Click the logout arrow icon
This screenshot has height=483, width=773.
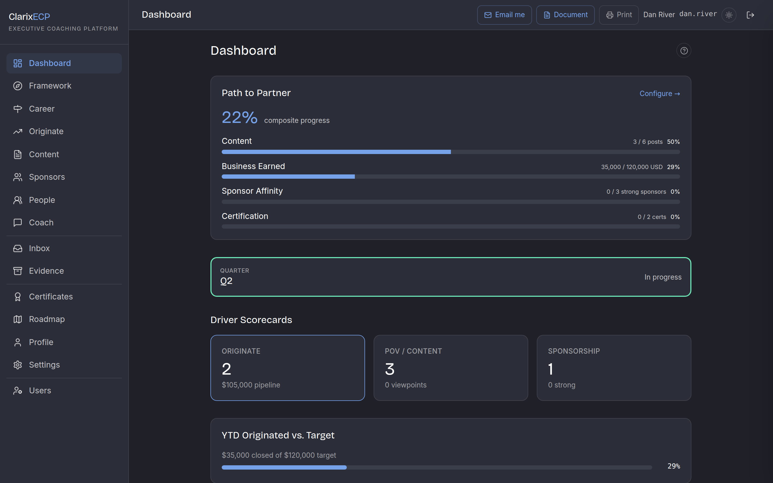(750, 15)
